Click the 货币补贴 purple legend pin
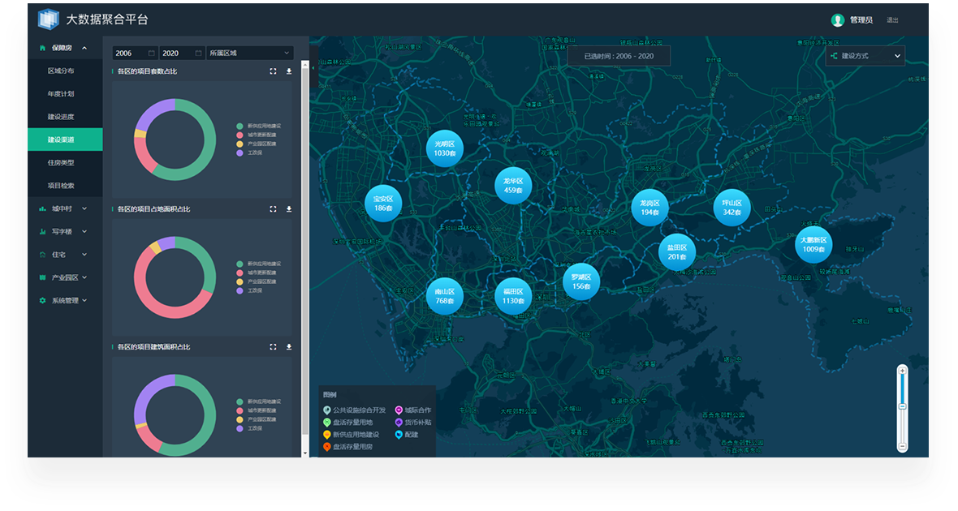Screen dimensions: 958x511 [x=399, y=423]
